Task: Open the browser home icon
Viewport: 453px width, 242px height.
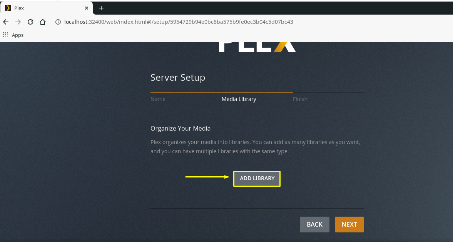Action: (x=43, y=22)
